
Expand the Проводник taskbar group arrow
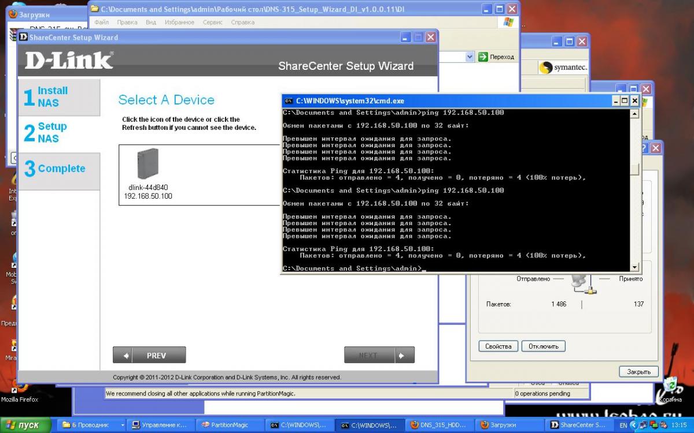pos(122,425)
